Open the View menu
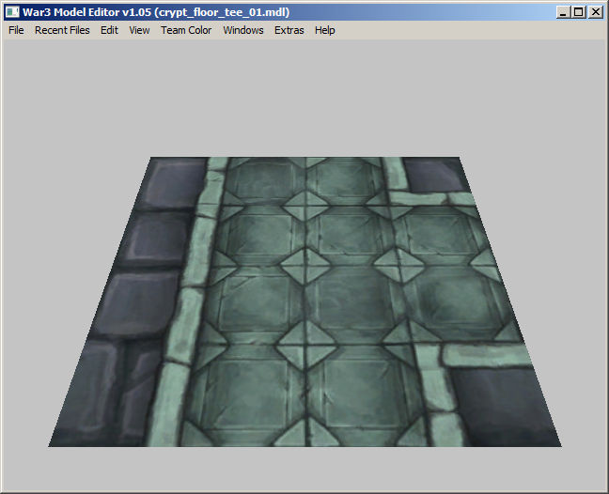Screen dimensions: 609x494 pyautogui.click(x=139, y=30)
